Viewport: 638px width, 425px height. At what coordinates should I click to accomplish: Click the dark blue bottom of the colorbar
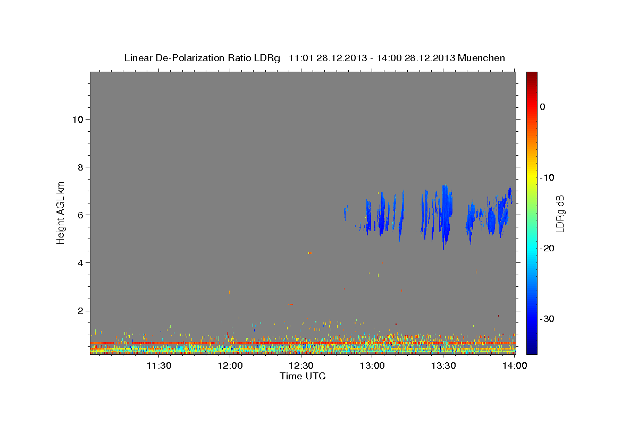click(x=532, y=348)
